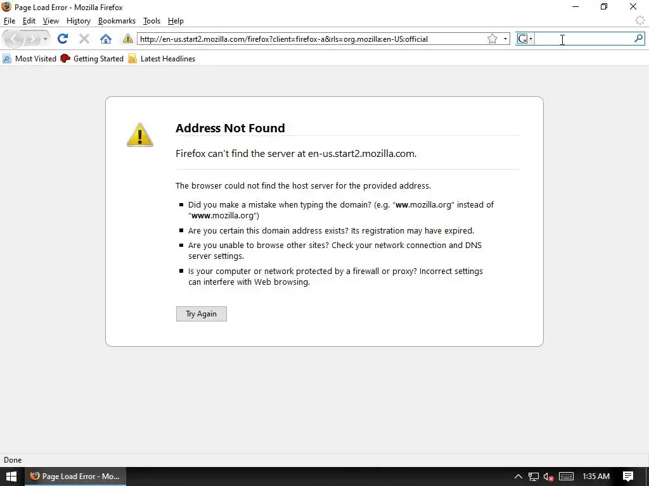Click the bullet about registration may have expired
The image size is (649, 486).
tap(331, 230)
